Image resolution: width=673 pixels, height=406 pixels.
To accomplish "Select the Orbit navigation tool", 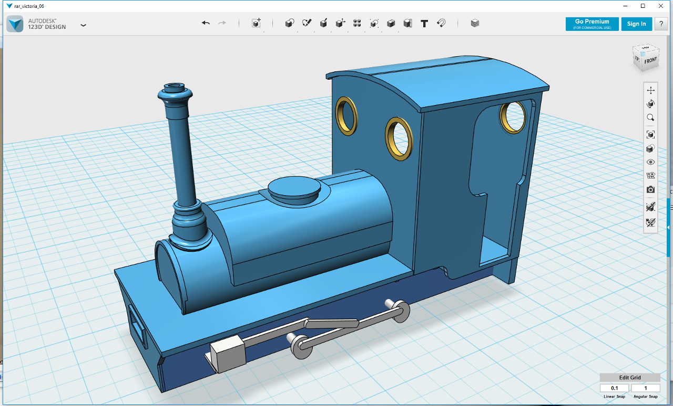I will tap(650, 104).
